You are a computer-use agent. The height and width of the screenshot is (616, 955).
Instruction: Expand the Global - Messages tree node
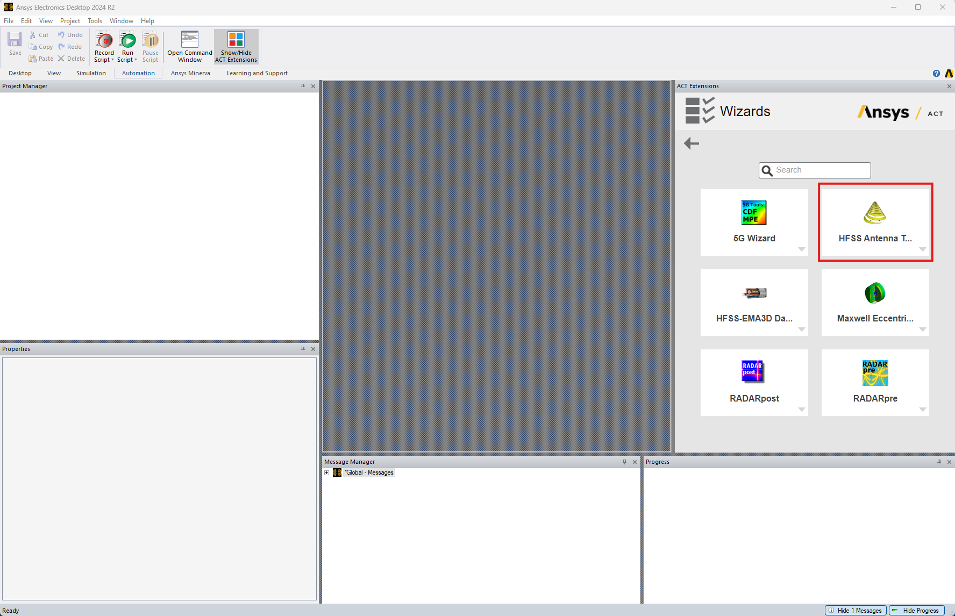tap(326, 472)
